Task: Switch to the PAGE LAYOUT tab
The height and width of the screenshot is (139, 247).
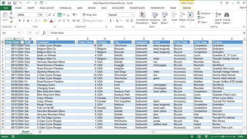Action: point(47,8)
